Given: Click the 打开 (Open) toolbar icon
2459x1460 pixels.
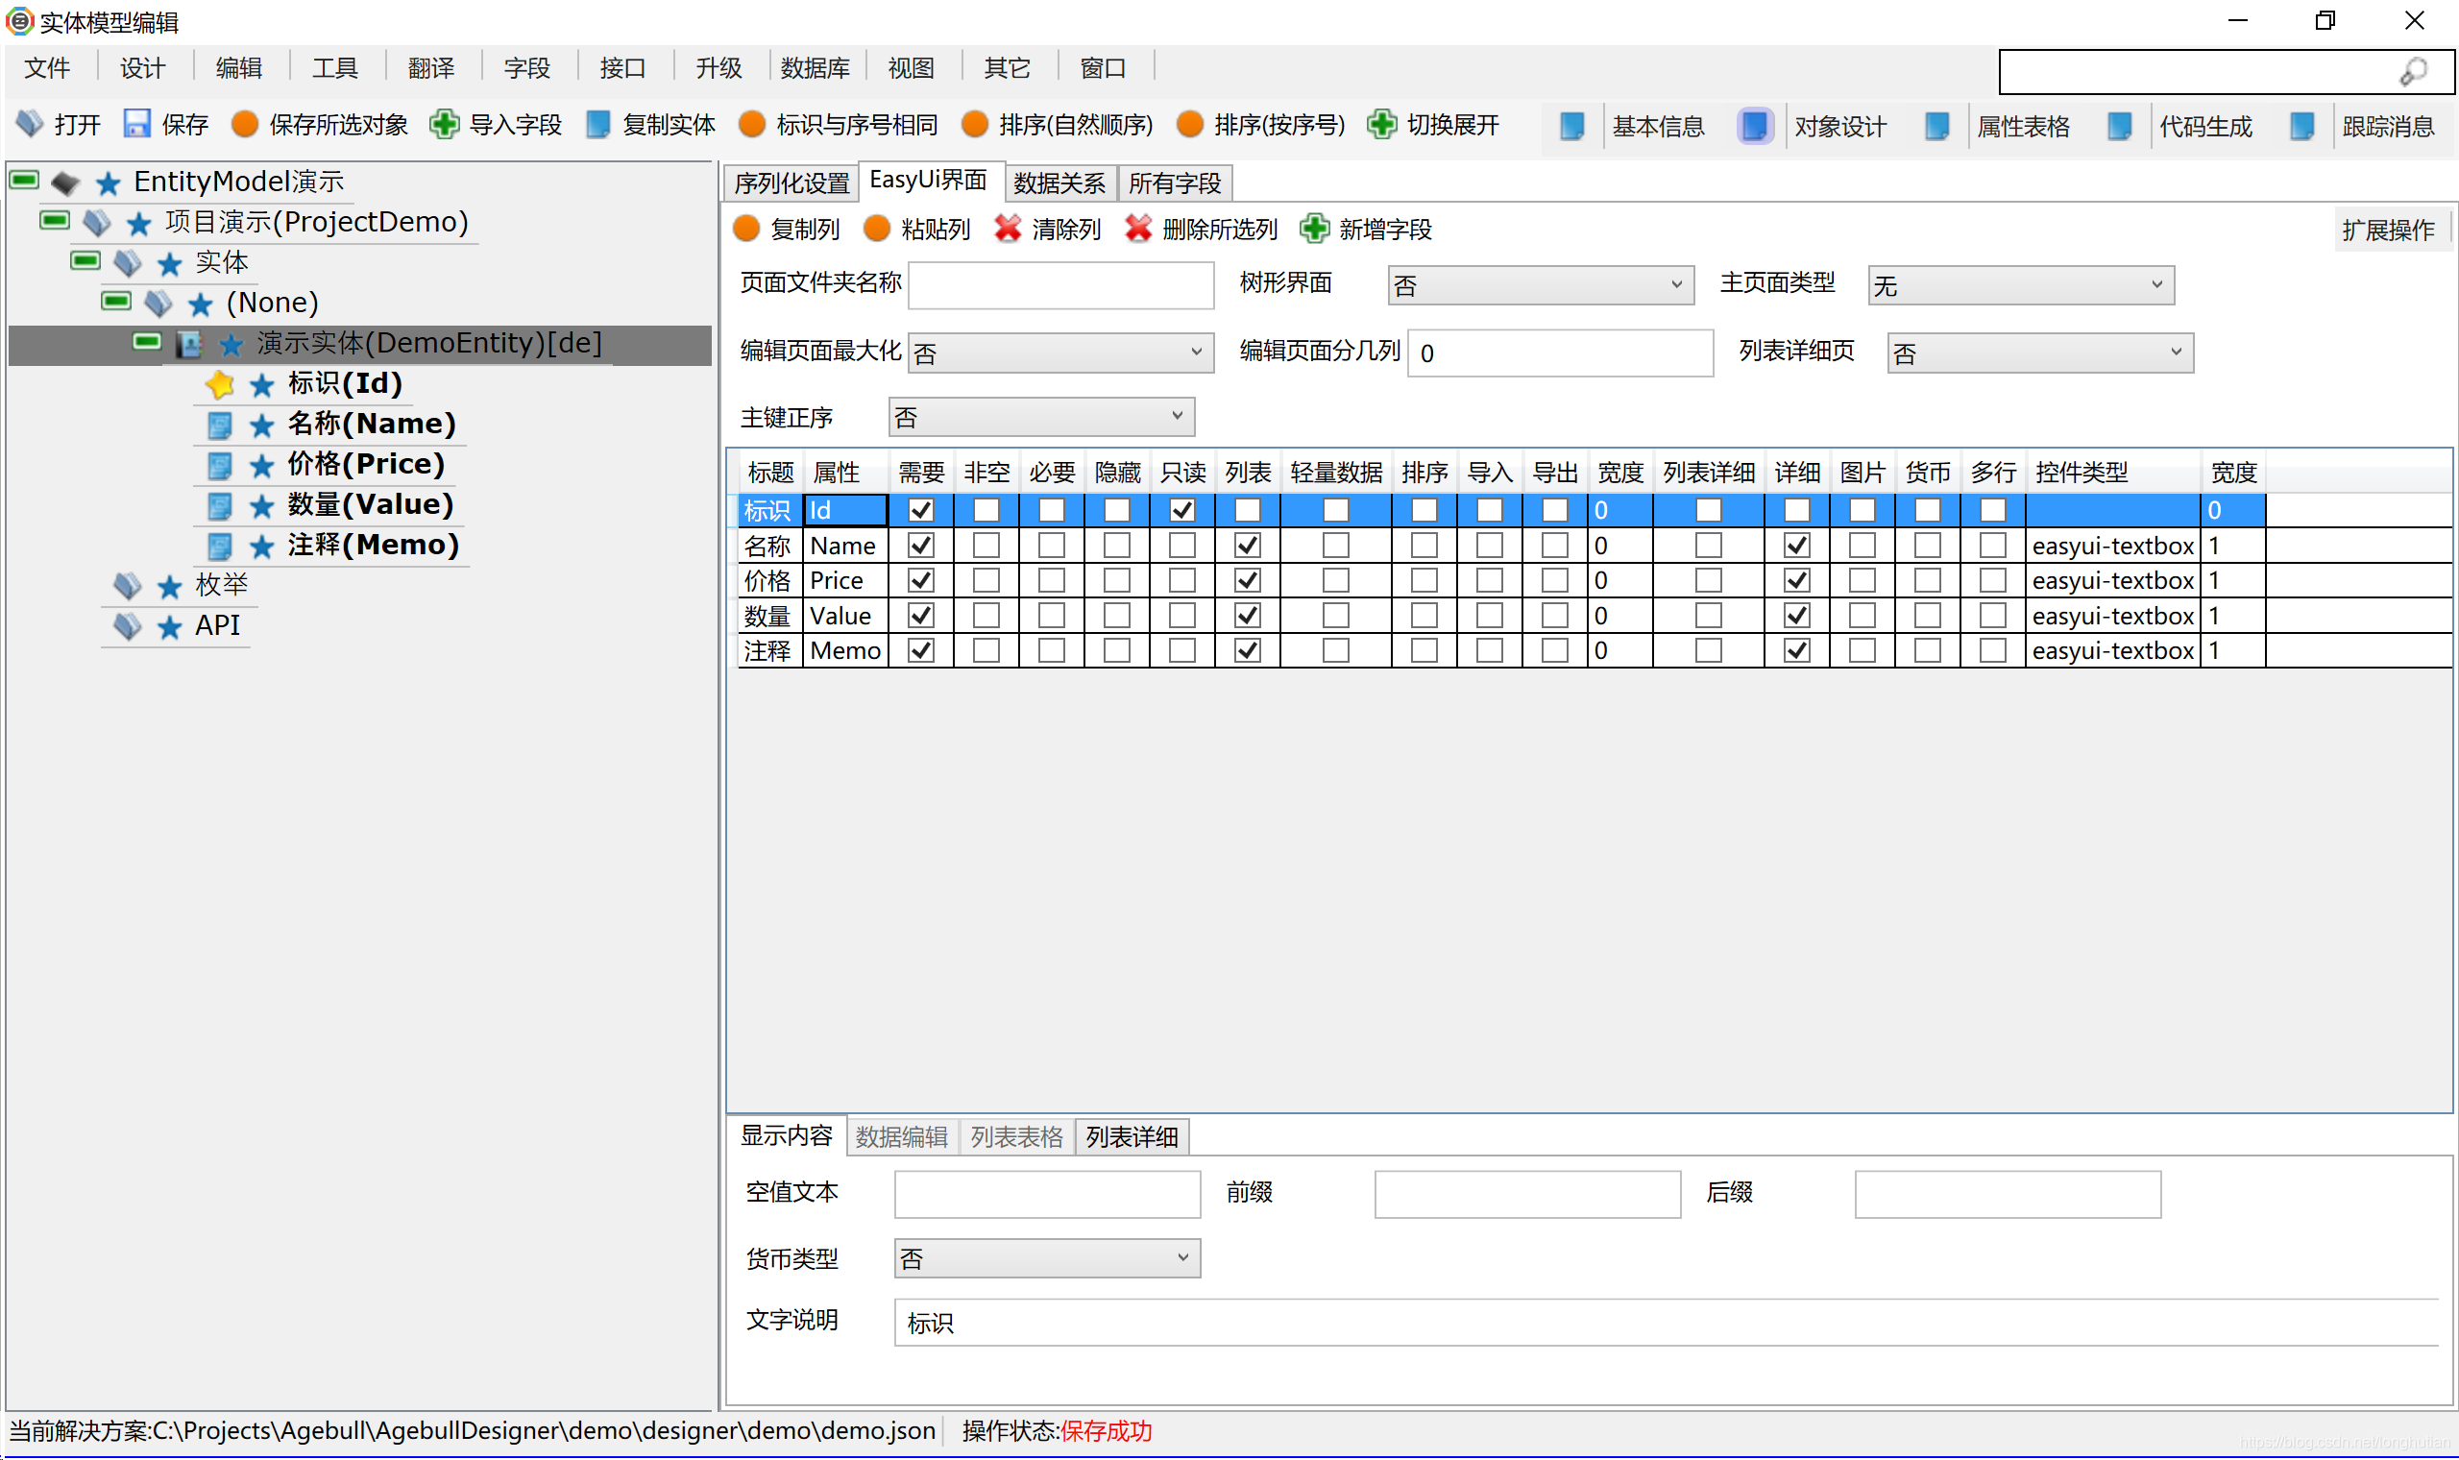Looking at the screenshot, I should pyautogui.click(x=31, y=124).
